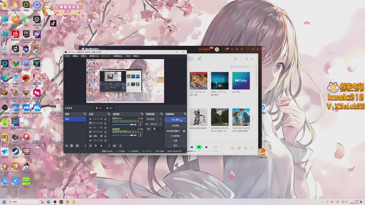Viewport: 365px width, 205px height.
Task: Toggle visibility of camera capture source
Action: (x=101, y=132)
